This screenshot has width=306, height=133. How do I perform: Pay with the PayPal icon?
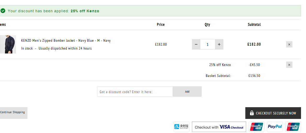[x=275, y=127]
